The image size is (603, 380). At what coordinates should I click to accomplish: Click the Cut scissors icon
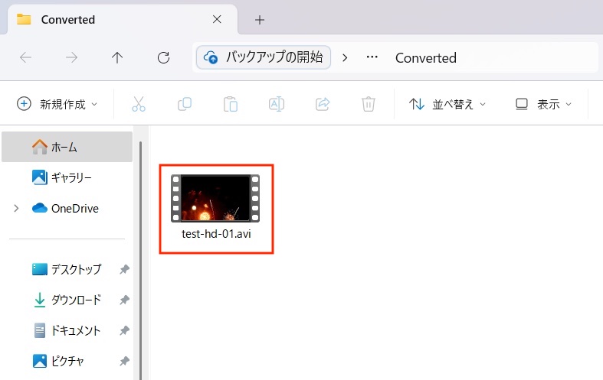click(x=139, y=104)
